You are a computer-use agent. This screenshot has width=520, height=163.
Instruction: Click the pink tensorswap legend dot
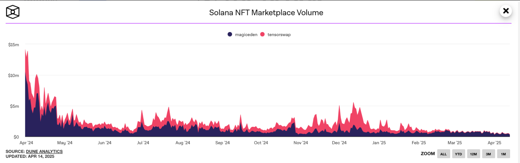coord(262,34)
